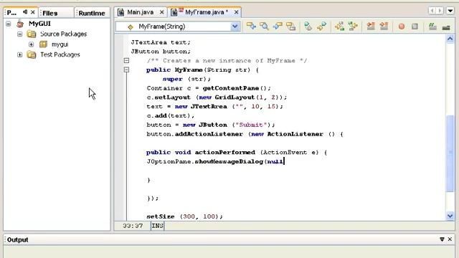Click the Comment lines toolbar icon
Image resolution: width=459 pixels, height=258 pixels.
(x=432, y=27)
